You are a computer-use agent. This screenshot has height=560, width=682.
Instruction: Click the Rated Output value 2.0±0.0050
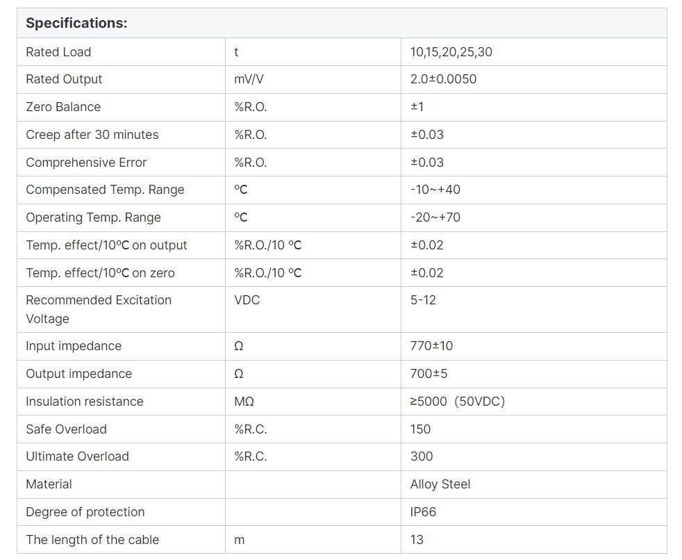[443, 79]
